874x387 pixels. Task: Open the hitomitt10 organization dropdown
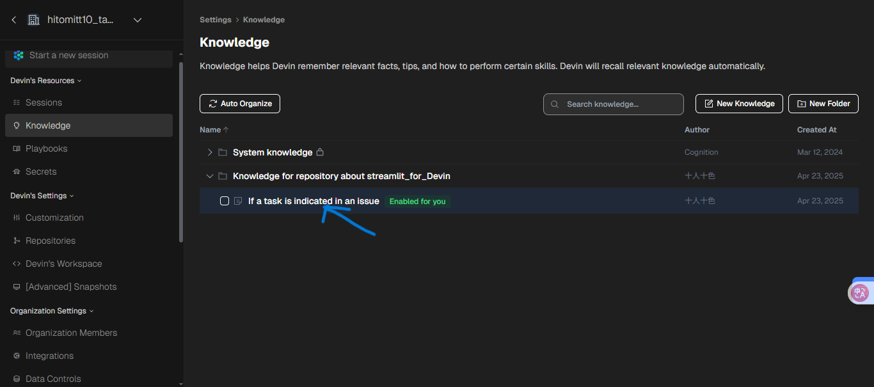[137, 20]
